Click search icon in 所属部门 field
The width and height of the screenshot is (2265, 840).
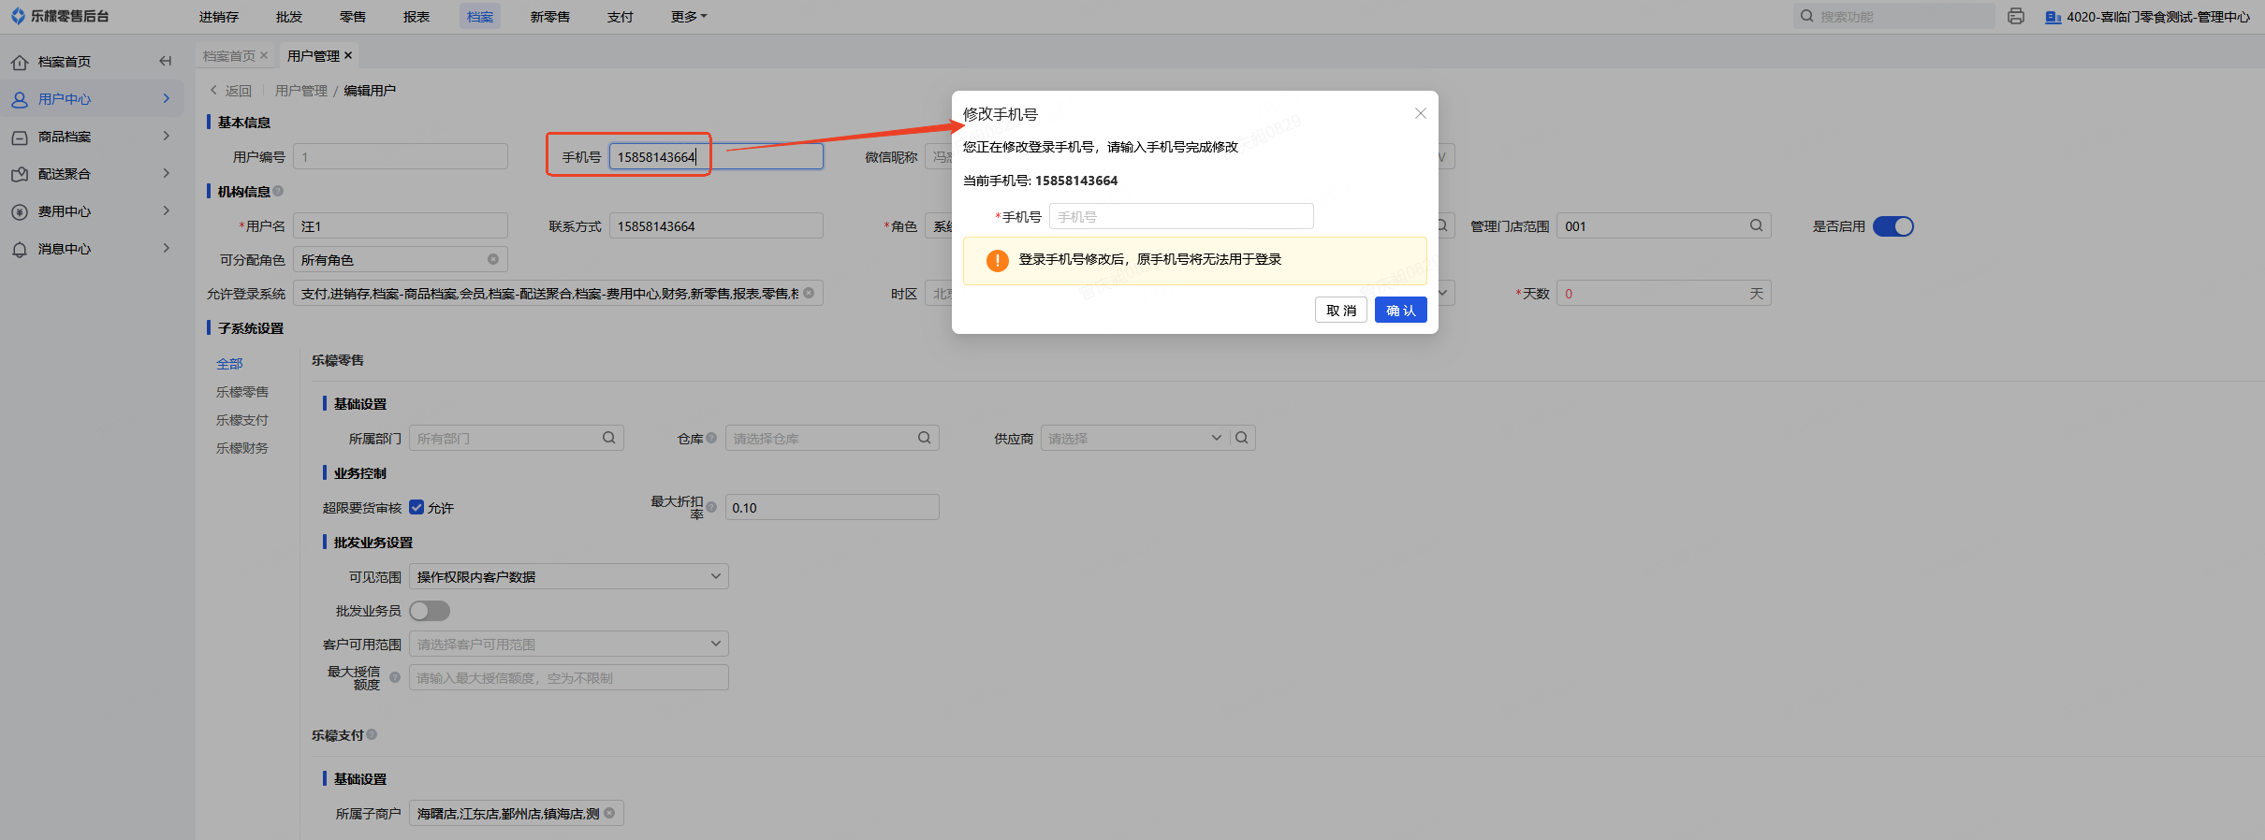click(609, 438)
